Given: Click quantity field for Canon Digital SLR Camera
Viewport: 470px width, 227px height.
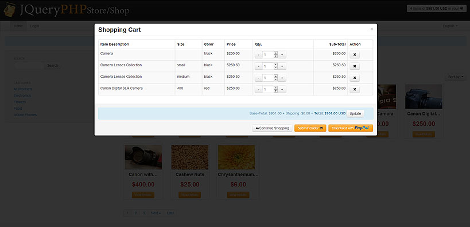Looking at the screenshot, I should [x=268, y=89].
